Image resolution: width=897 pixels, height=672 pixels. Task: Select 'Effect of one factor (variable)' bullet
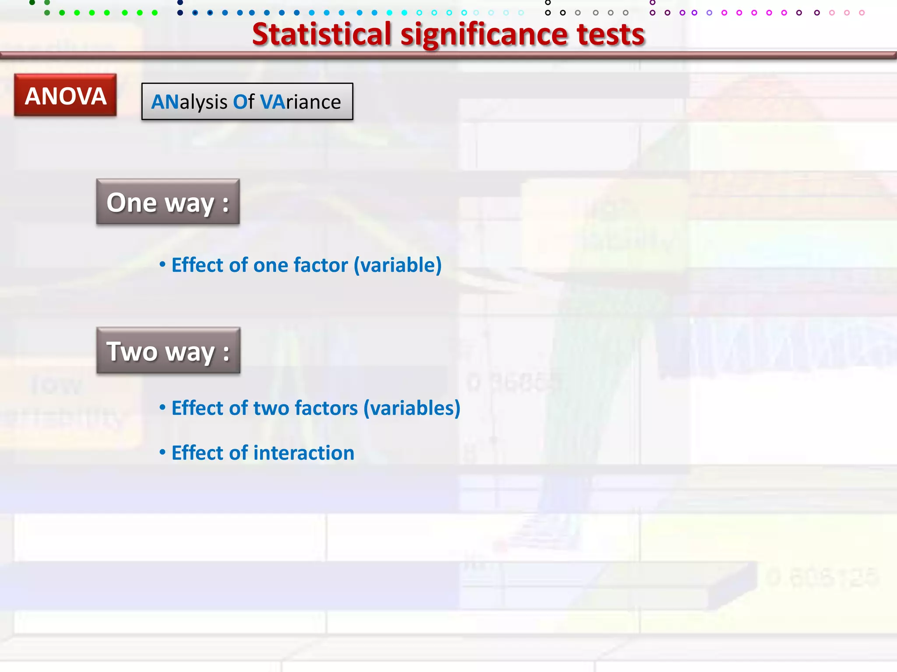(x=300, y=265)
